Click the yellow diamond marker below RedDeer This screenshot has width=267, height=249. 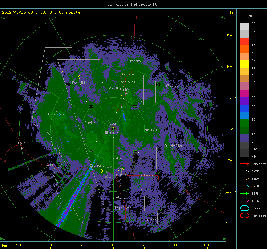point(122,96)
